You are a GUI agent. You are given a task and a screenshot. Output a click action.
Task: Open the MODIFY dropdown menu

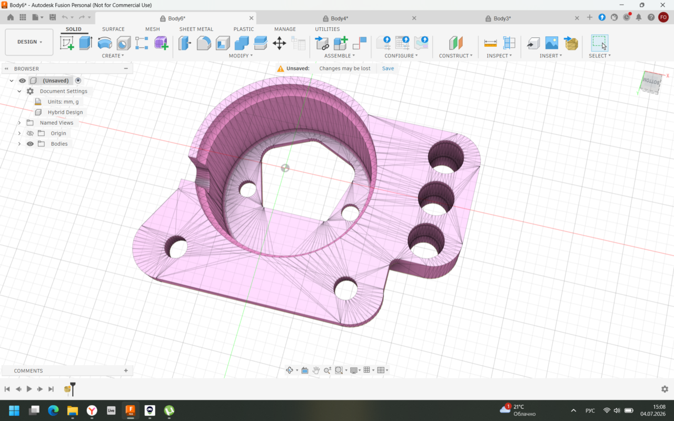241,56
